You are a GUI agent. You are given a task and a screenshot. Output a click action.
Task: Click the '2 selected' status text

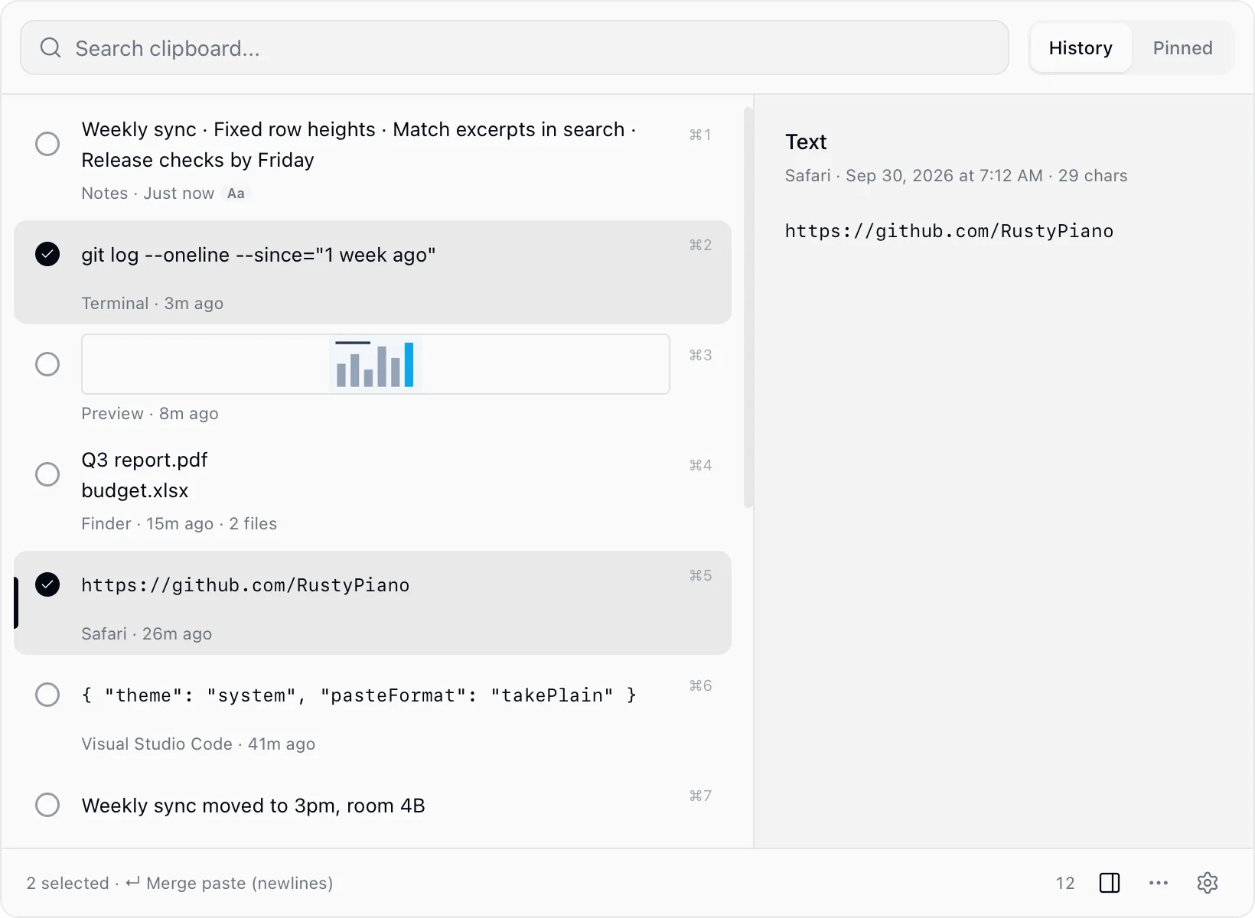(67, 883)
